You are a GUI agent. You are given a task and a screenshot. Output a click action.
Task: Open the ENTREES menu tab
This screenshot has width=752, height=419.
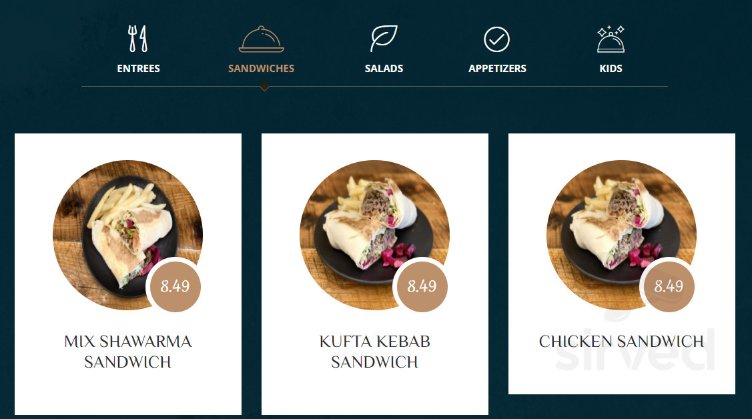(139, 69)
